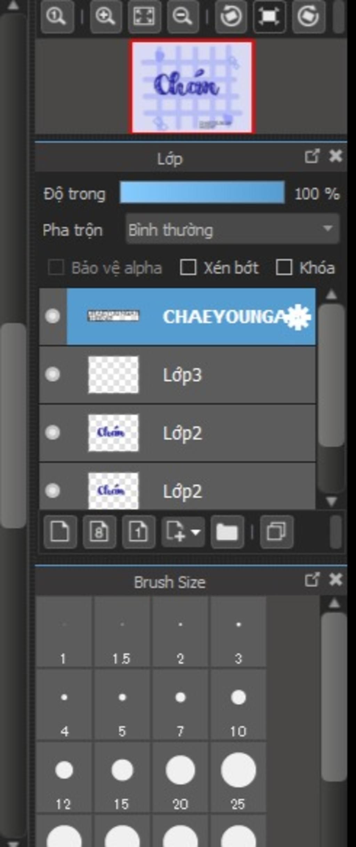The width and height of the screenshot is (356, 847).
Task: Click the Chaén navigator preview thumbnail
Action: coord(192,87)
